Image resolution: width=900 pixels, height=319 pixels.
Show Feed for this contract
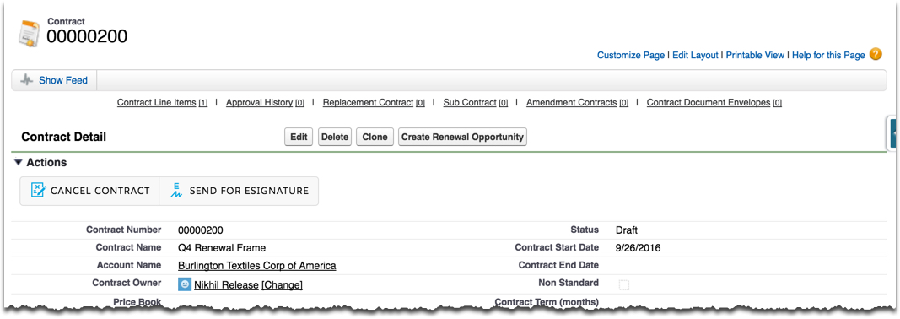63,80
